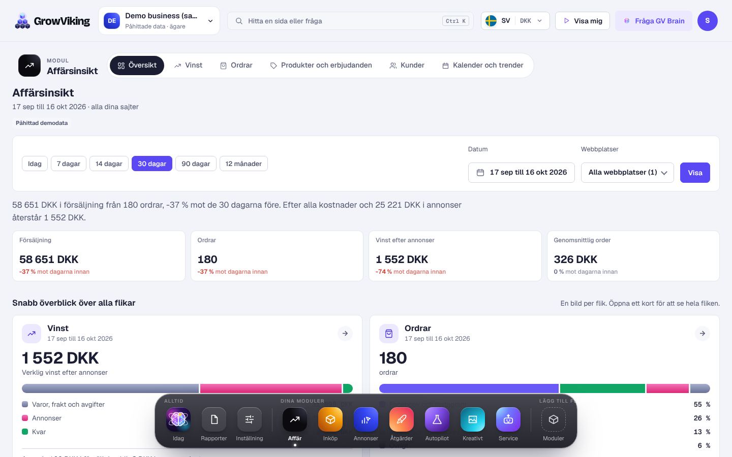Select the 90 dagar period option
The width and height of the screenshot is (732, 457).
pyautogui.click(x=196, y=164)
